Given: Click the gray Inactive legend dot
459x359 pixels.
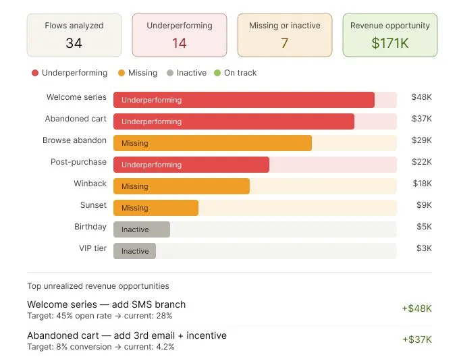Looking at the screenshot, I should (x=170, y=73).
